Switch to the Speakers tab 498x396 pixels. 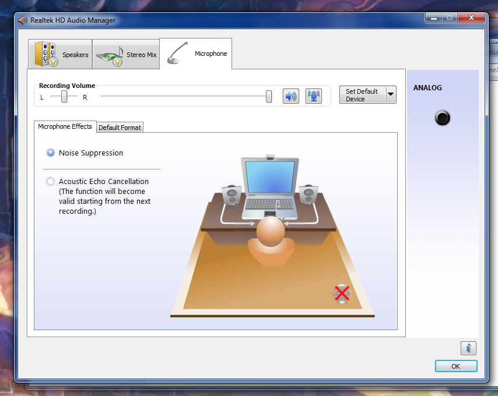coord(60,54)
